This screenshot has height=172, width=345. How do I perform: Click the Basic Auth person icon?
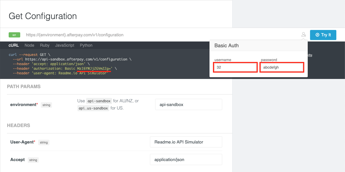[x=303, y=35]
